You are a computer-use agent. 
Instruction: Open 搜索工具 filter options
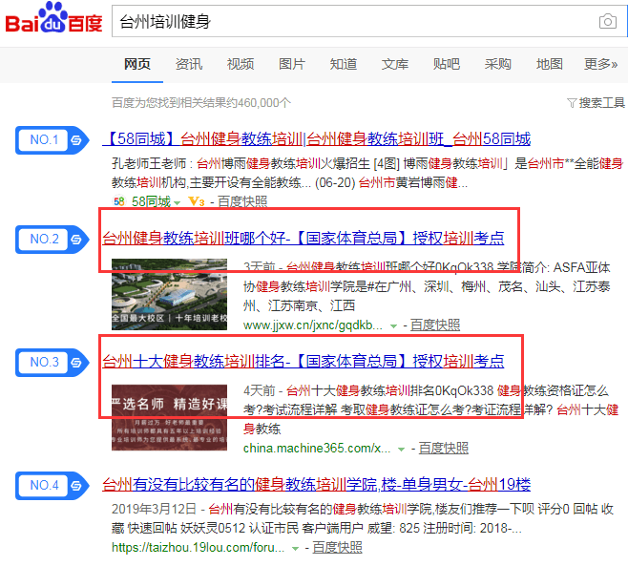click(x=601, y=103)
